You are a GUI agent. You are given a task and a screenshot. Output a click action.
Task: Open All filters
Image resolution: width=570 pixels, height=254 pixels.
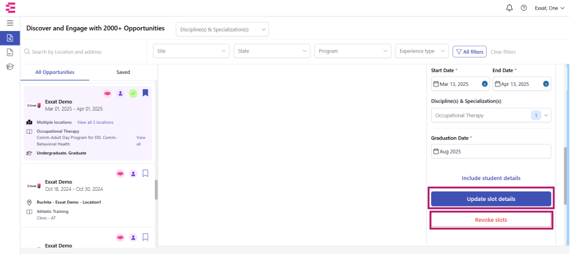(470, 52)
